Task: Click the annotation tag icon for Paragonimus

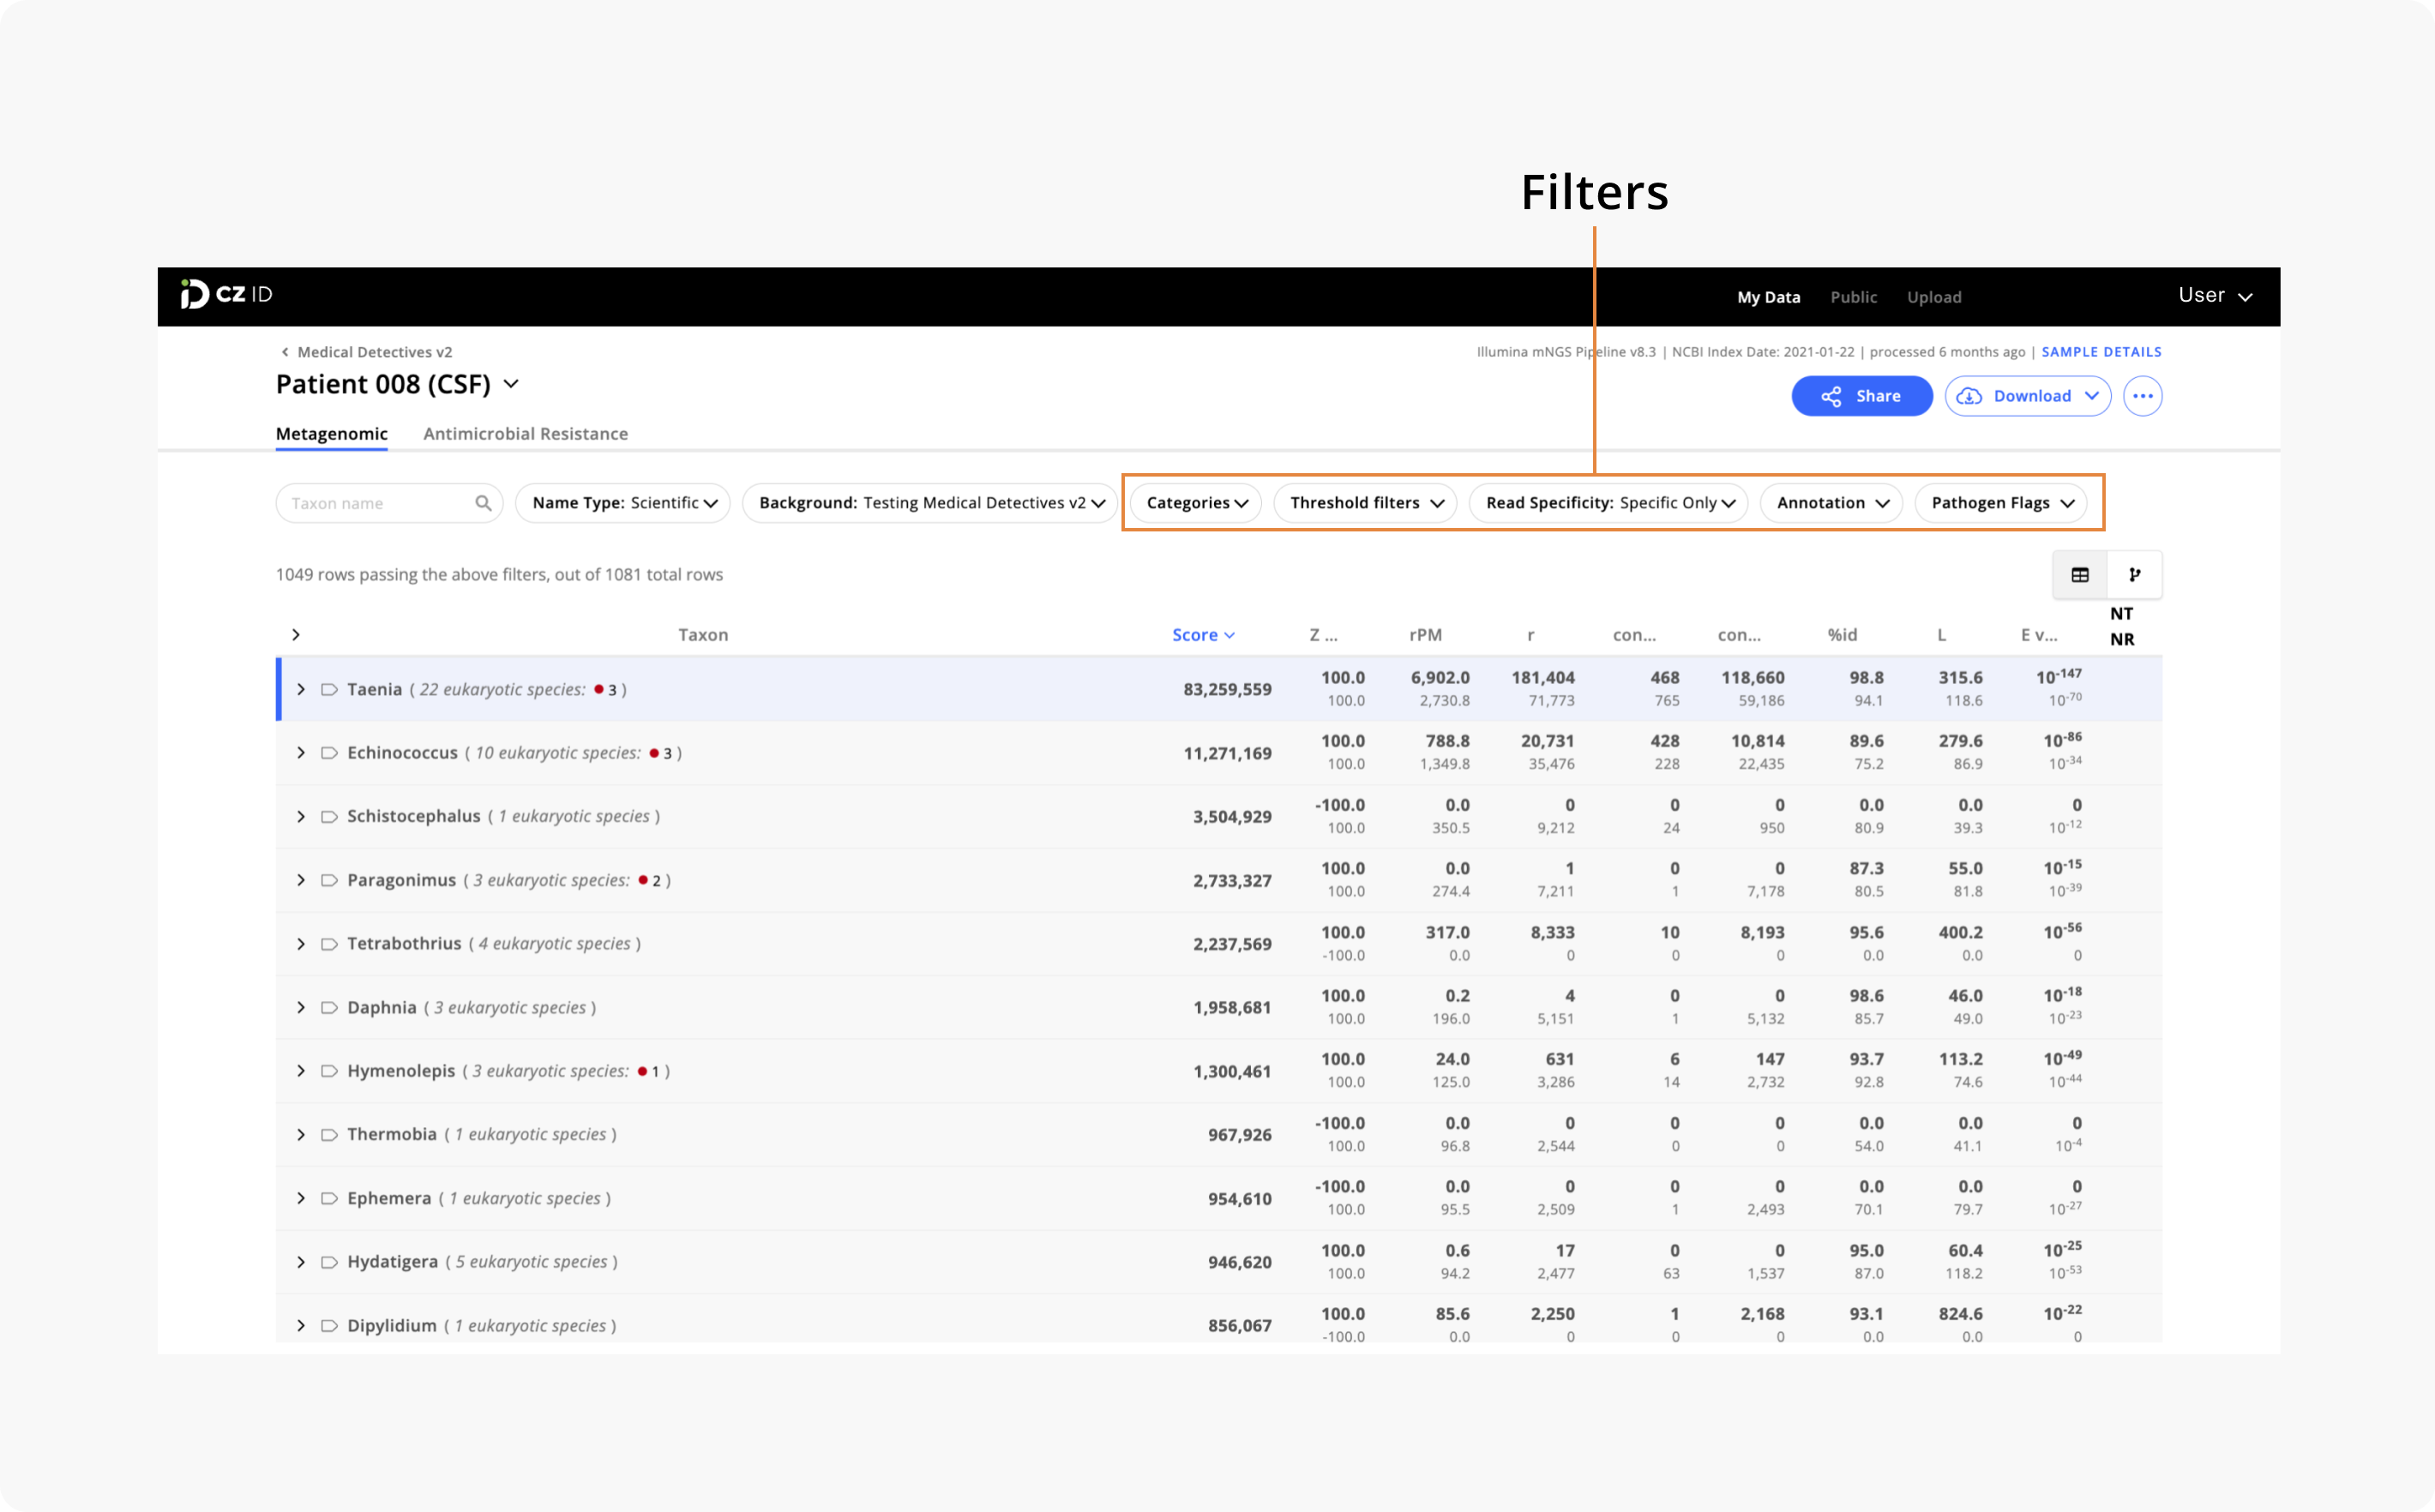Action: tap(329, 880)
